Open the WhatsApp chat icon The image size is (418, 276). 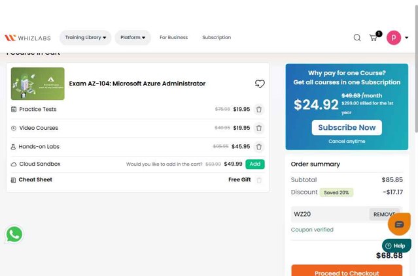click(x=14, y=234)
